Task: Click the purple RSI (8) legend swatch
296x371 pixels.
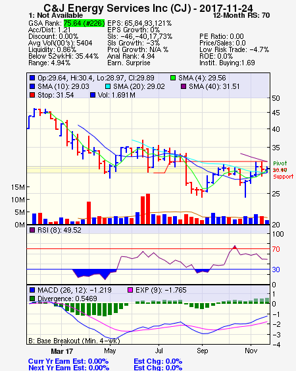Action: 32,230
